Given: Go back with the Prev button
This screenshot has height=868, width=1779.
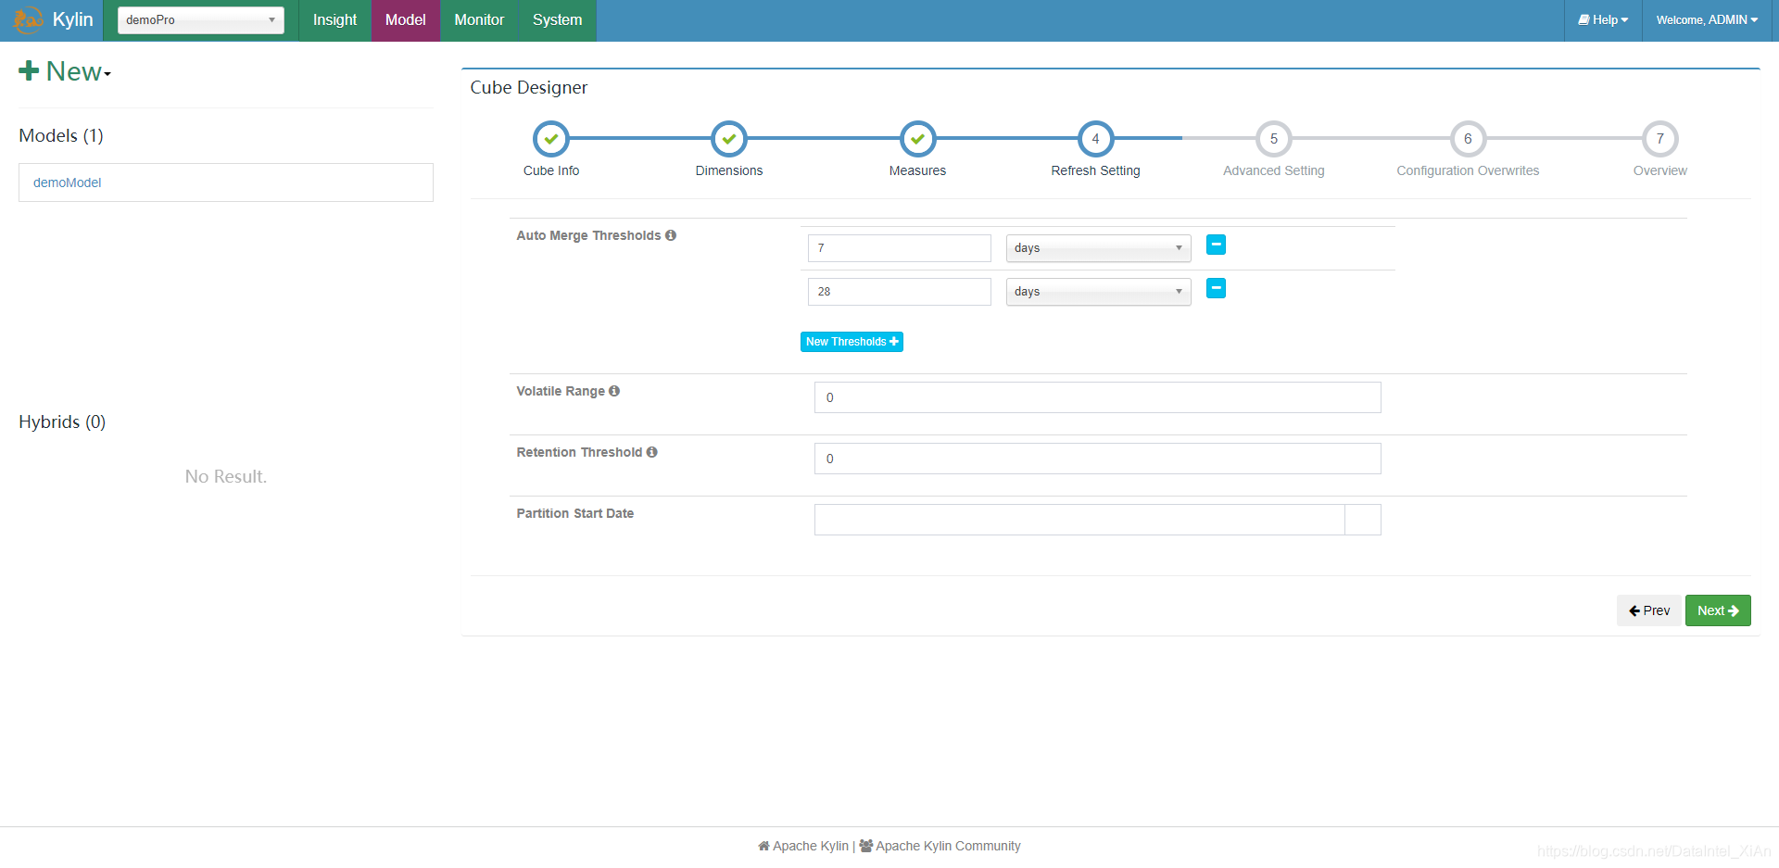Looking at the screenshot, I should [x=1649, y=610].
